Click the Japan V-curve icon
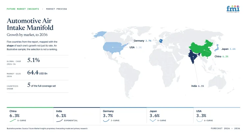Viewport: 247px width, 138px height. 152,120
